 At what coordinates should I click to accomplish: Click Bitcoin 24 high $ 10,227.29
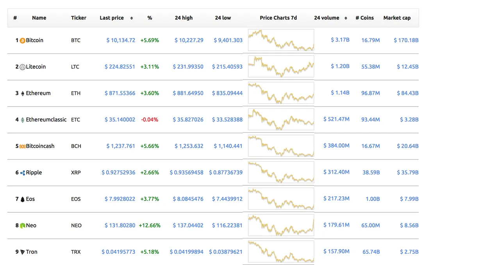pyautogui.click(x=189, y=40)
